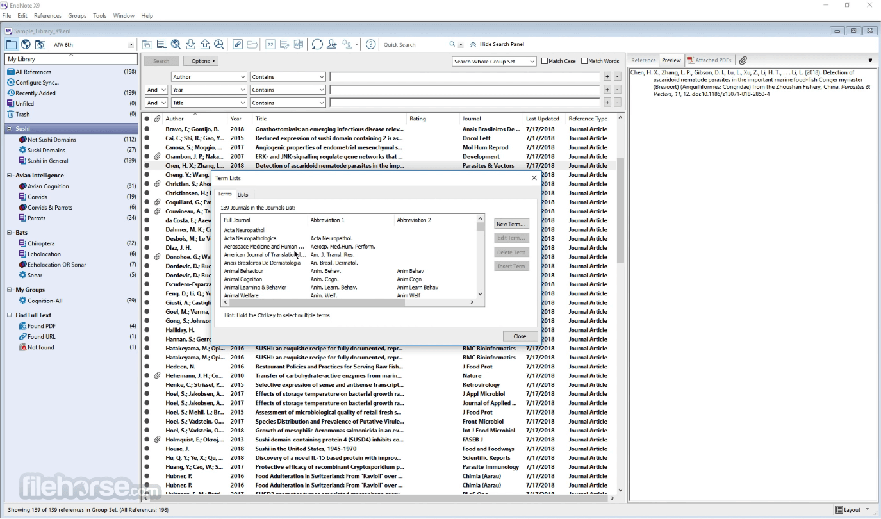Open the Online Search magnifier tool

(x=175, y=44)
